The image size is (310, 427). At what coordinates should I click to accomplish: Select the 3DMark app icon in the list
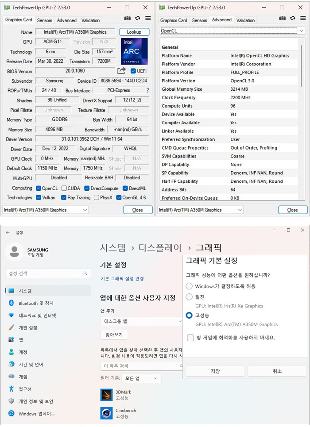[x=106, y=395]
